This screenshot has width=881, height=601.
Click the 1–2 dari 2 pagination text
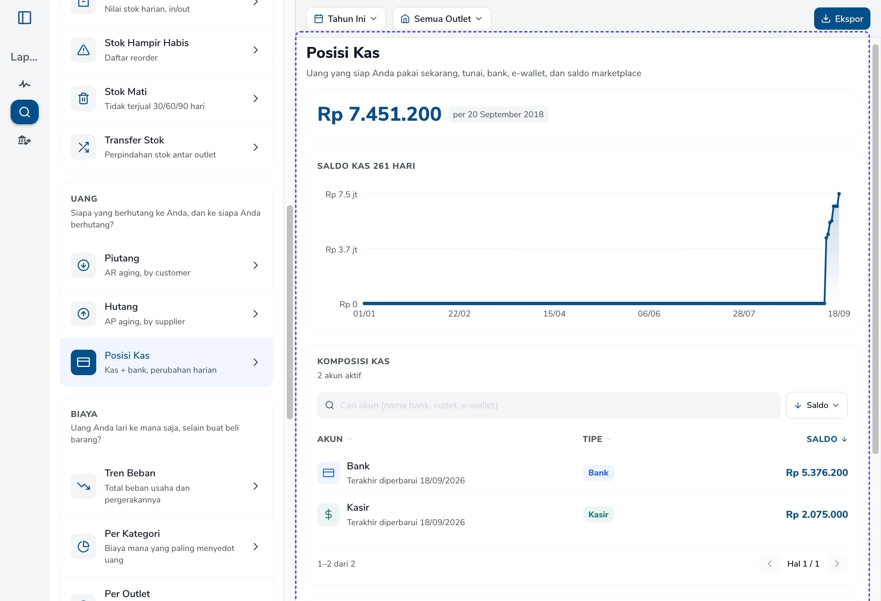(x=336, y=564)
